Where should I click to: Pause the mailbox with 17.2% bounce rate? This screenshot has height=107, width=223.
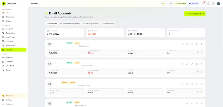pos(197,44)
